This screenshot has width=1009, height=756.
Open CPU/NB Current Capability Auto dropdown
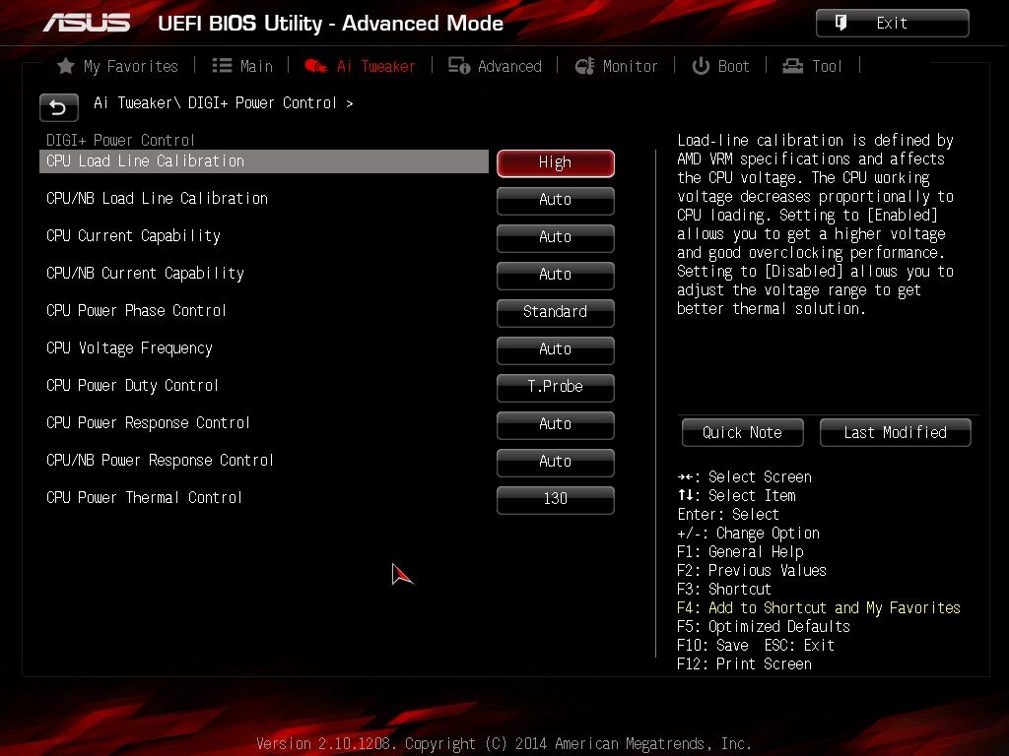pos(556,275)
